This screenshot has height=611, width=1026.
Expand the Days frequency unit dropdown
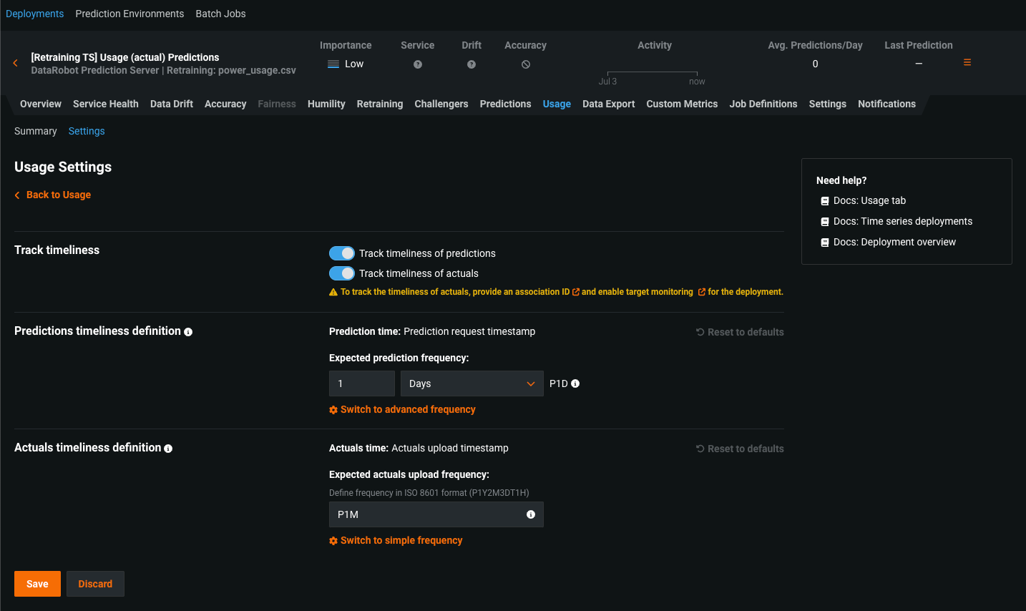click(x=472, y=383)
